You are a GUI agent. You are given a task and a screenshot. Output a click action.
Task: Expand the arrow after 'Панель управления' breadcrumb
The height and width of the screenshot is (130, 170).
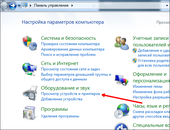[72, 5]
